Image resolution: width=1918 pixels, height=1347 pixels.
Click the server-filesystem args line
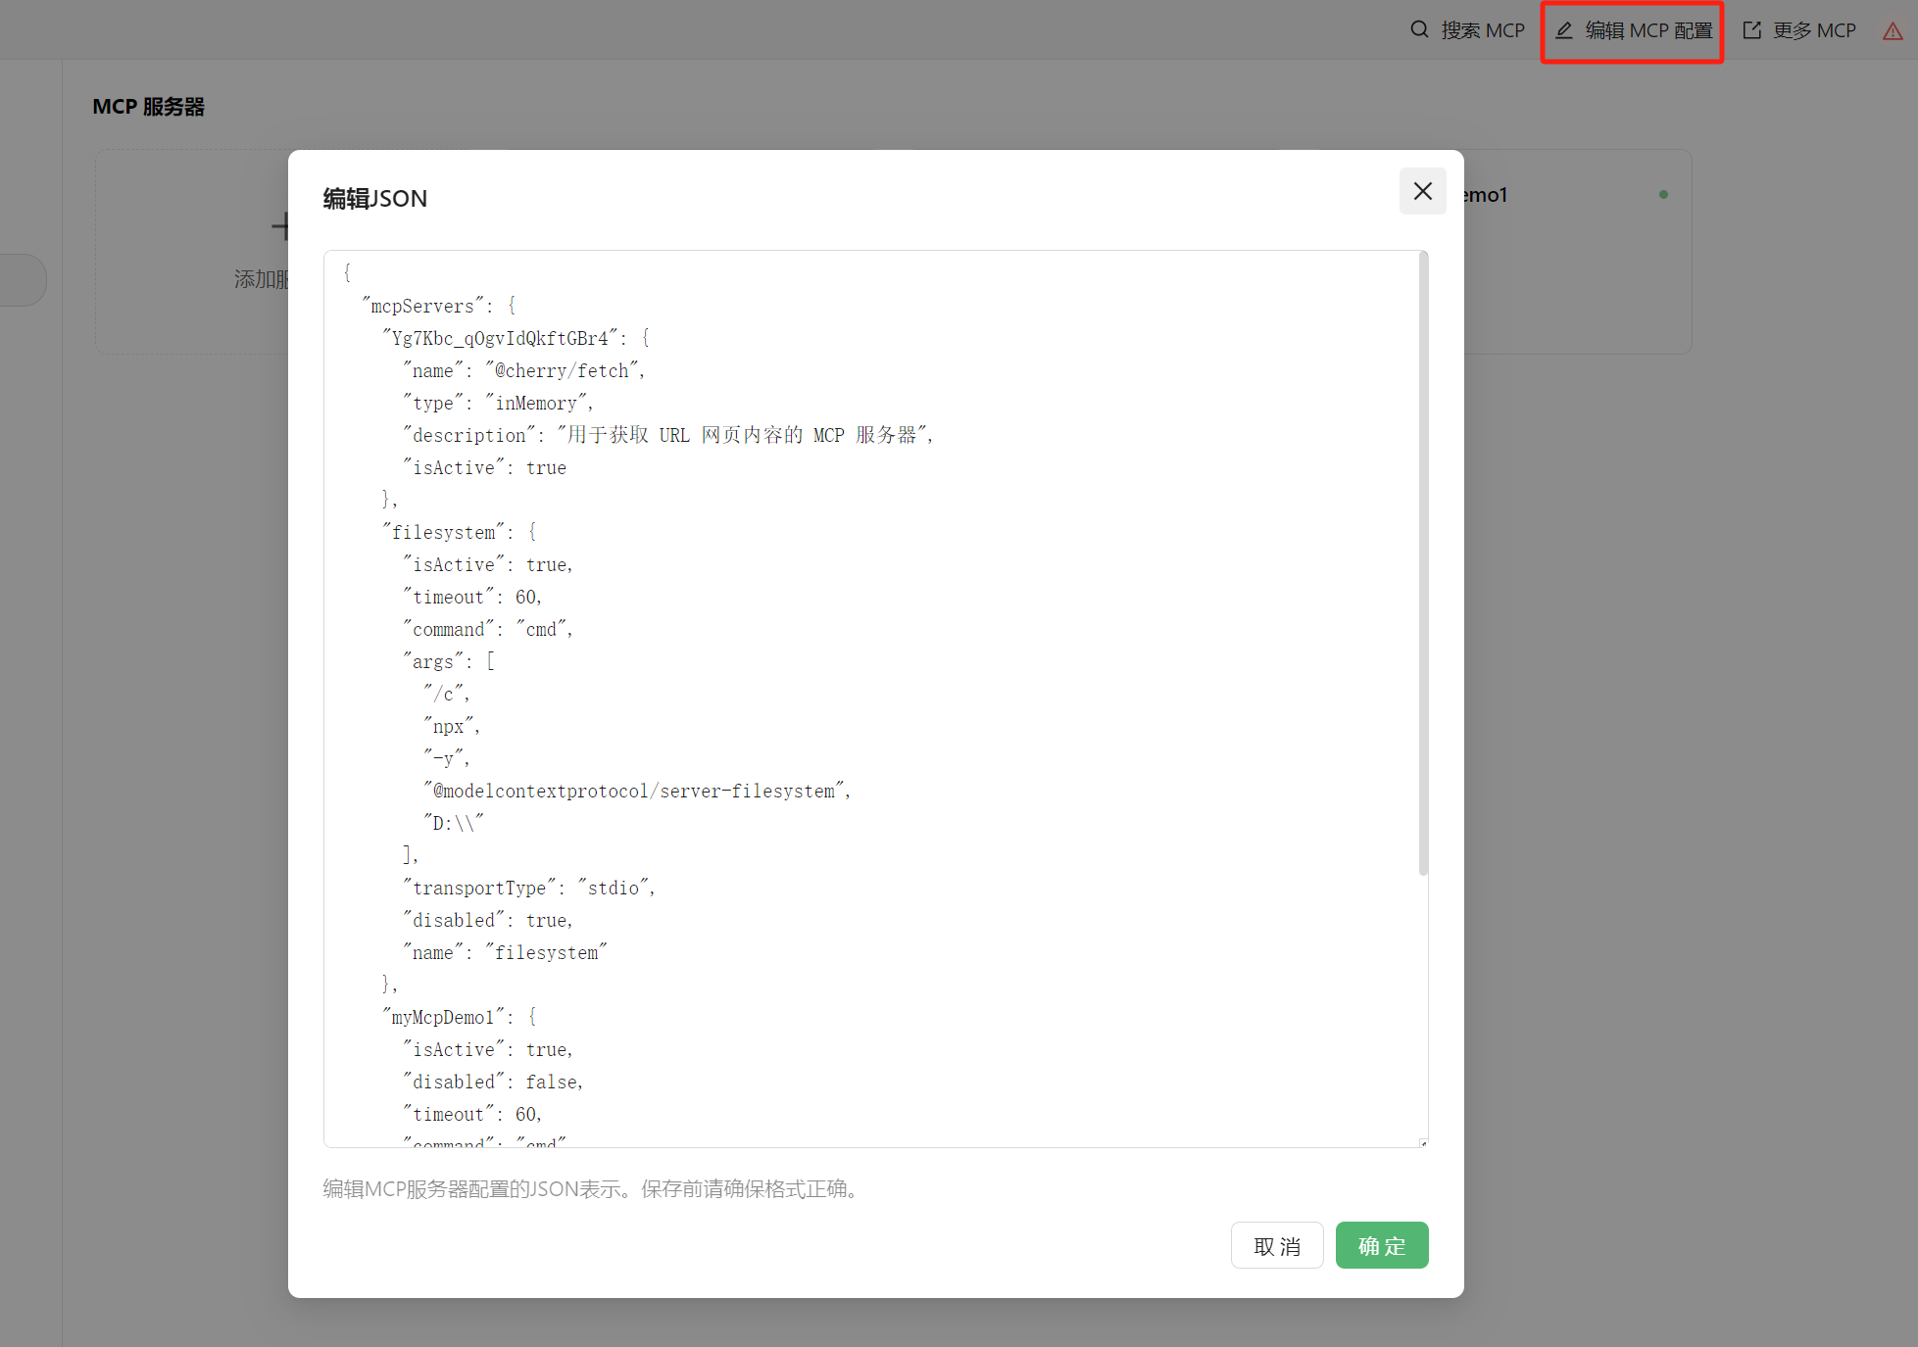[x=636, y=791]
